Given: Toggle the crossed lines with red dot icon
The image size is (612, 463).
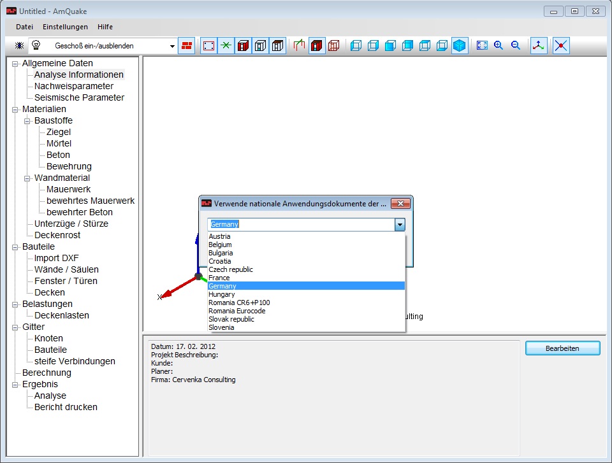Looking at the screenshot, I should (561, 46).
